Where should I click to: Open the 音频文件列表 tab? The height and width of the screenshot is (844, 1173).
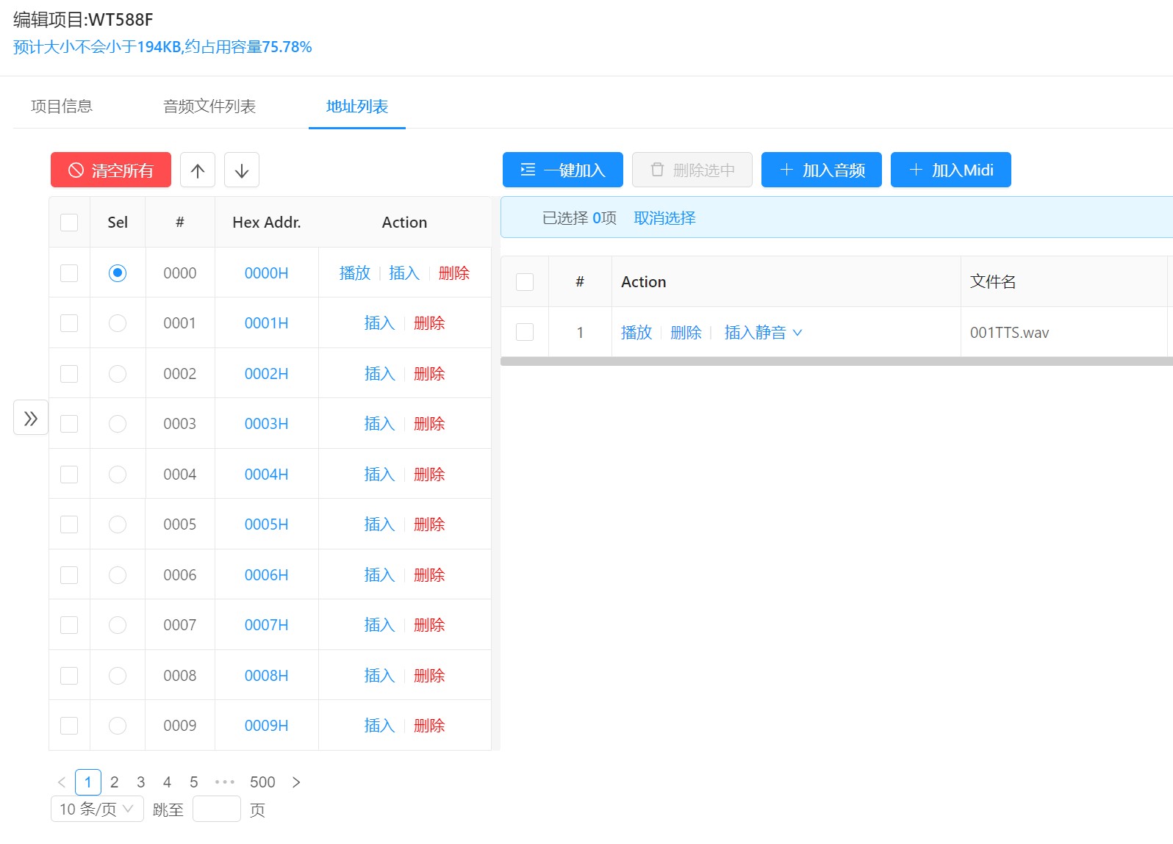209,107
